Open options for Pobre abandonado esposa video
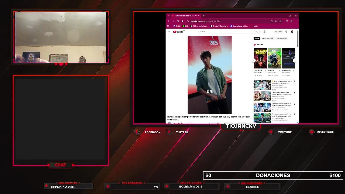The height and width of the screenshot is (194, 345). [x=294, y=92]
